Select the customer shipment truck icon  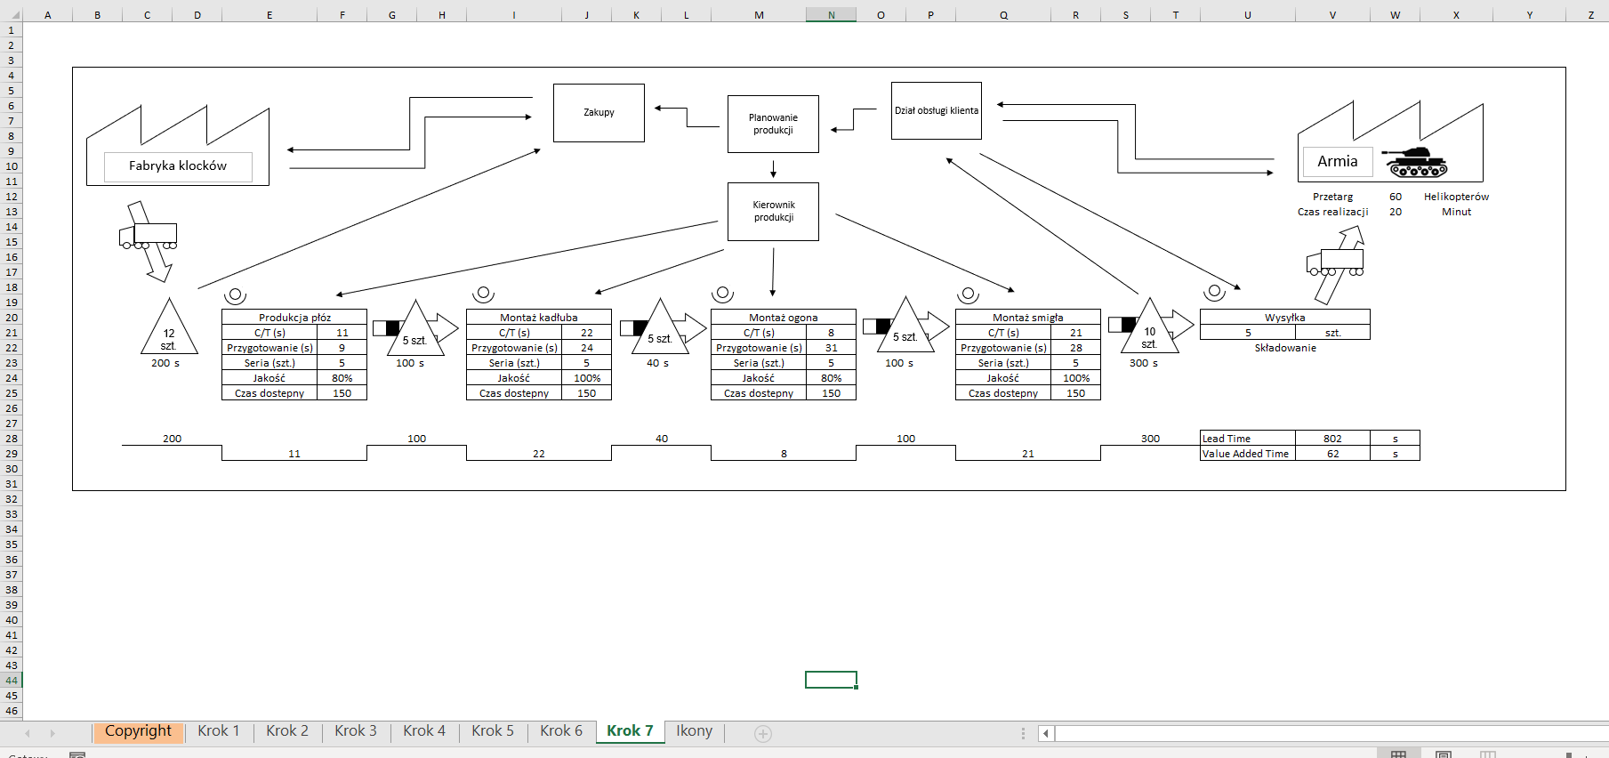click(1335, 262)
